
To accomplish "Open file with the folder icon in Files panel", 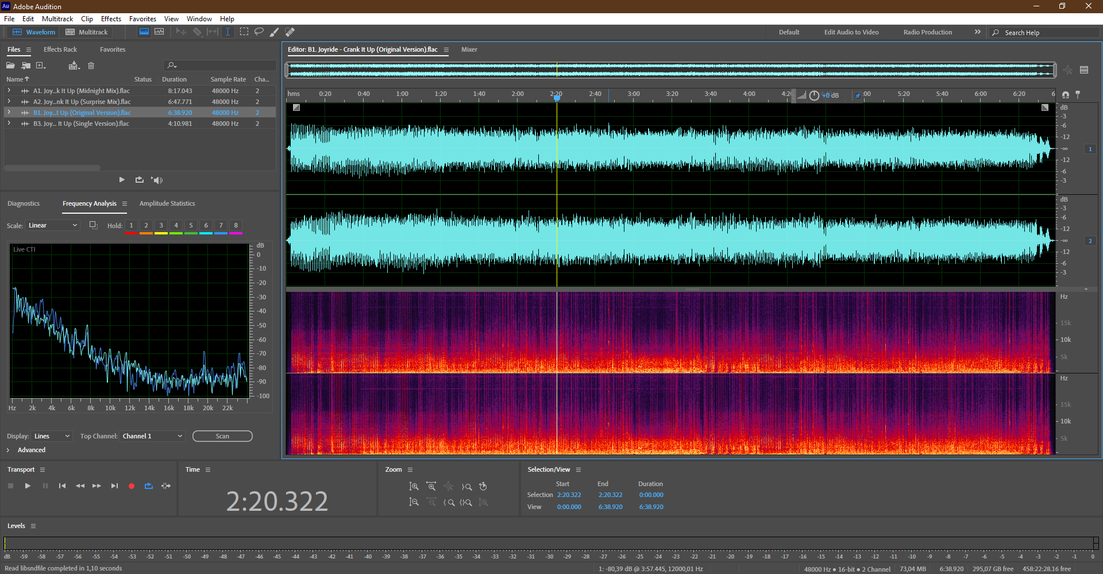I will (10, 66).
